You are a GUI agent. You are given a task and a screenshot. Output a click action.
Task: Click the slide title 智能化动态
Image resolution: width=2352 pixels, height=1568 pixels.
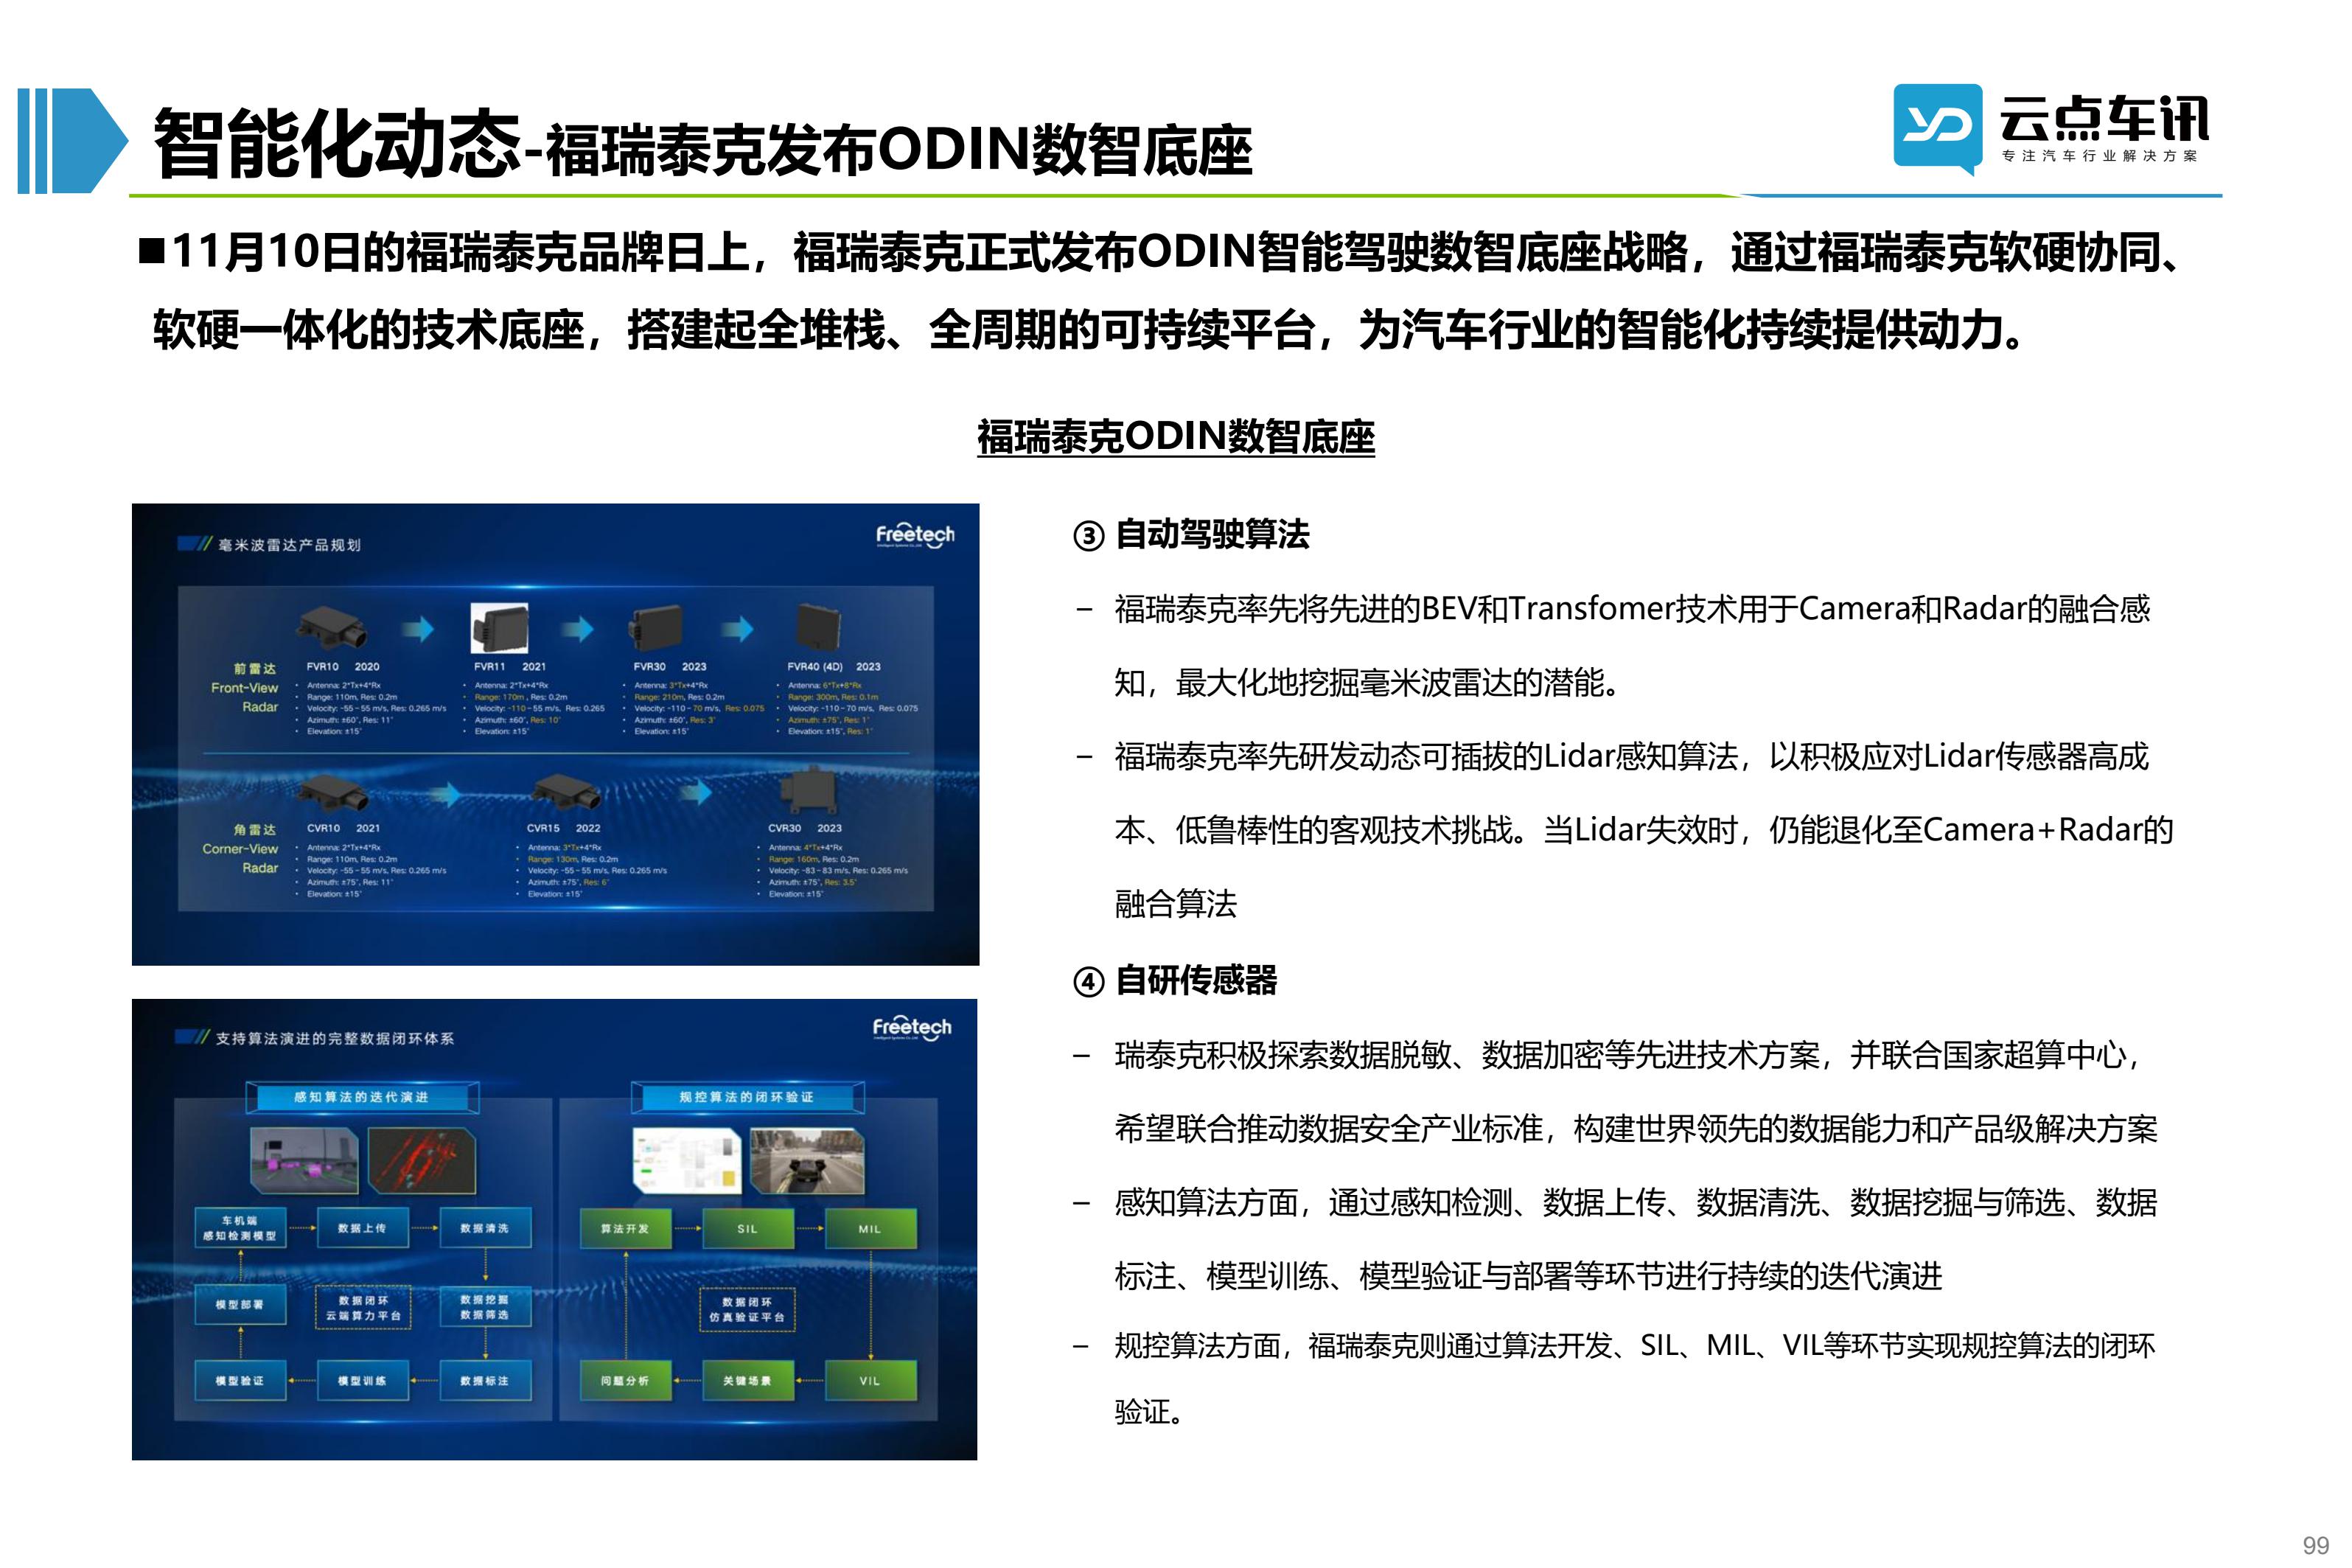pyautogui.click(x=338, y=144)
